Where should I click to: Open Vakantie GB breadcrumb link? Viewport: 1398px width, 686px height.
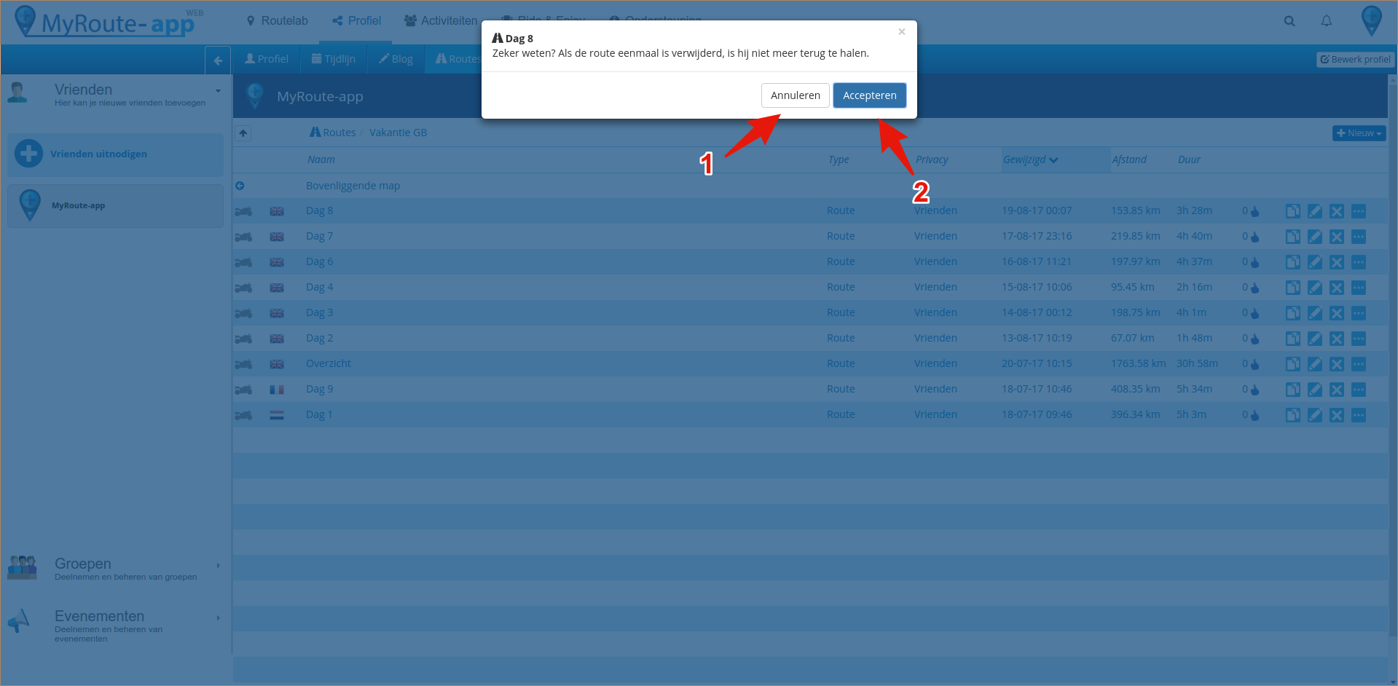[x=398, y=133]
